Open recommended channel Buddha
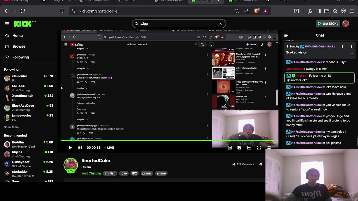This screenshot has width=358, height=201. (29, 144)
